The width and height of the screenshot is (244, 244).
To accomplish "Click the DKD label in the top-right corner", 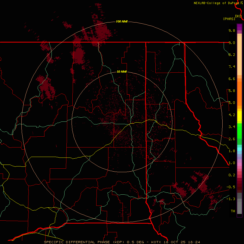I will click(238, 16).
